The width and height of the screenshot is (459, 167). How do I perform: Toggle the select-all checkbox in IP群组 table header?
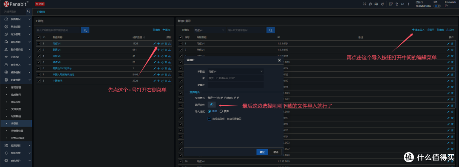tap(39, 37)
